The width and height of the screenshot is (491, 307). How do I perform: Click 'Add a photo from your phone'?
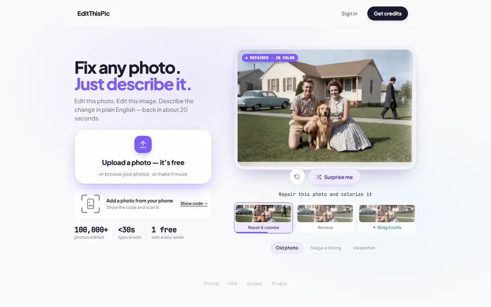(x=139, y=201)
